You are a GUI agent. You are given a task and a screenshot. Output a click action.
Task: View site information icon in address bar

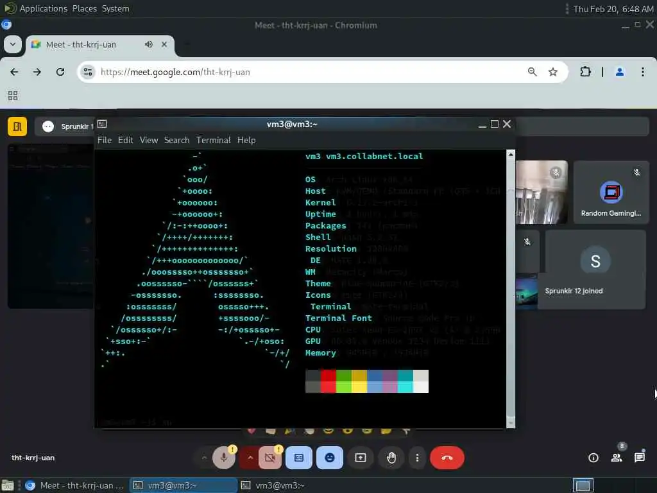click(88, 72)
